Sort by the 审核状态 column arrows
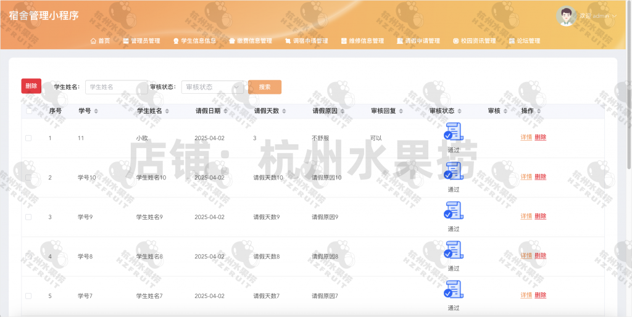The height and width of the screenshot is (317, 632). click(459, 111)
